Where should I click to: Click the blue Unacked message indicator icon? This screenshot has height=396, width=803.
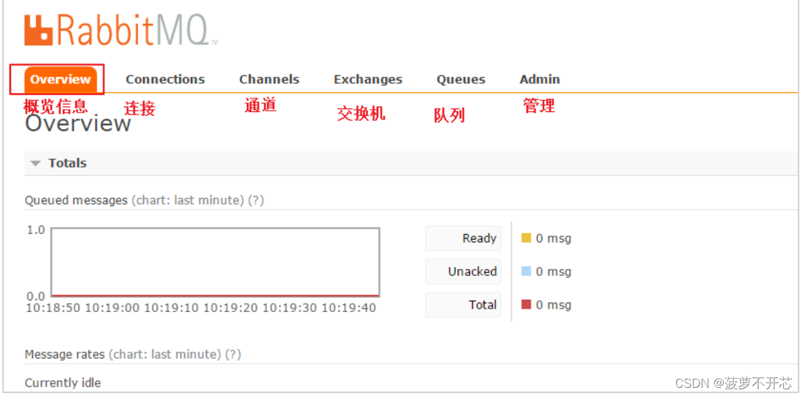coord(526,271)
